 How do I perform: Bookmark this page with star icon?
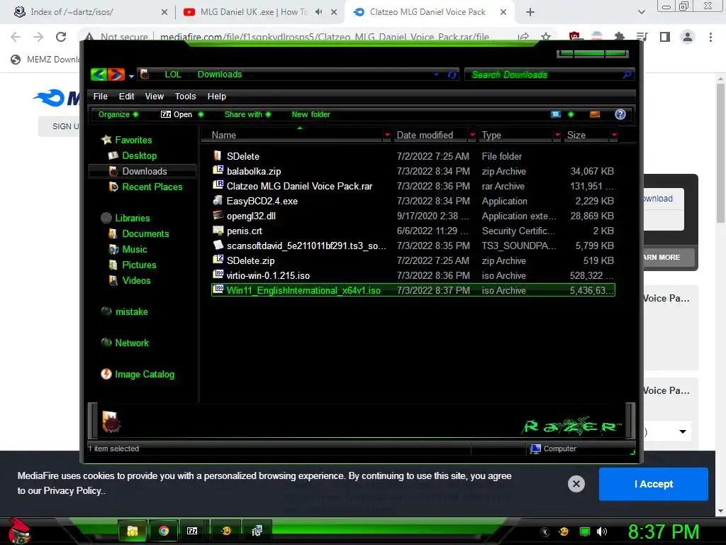click(546, 37)
